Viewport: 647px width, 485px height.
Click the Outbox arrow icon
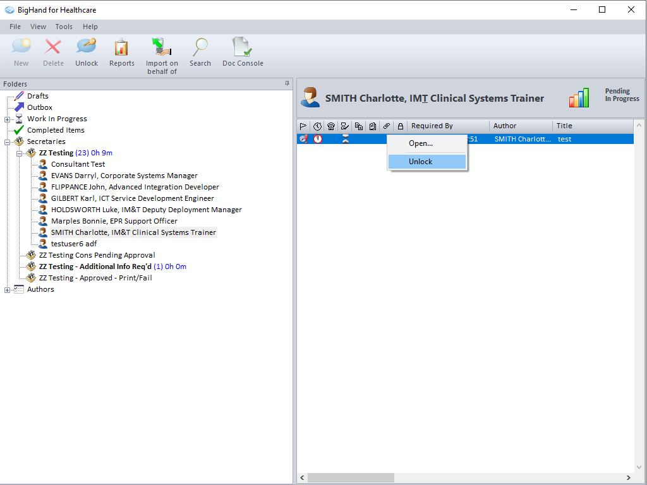click(x=19, y=107)
